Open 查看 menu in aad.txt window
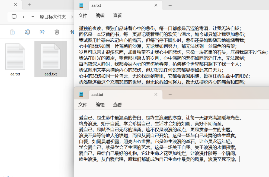Image resolution: width=269 pixels, height=177 pixels. [x=117, y=105]
